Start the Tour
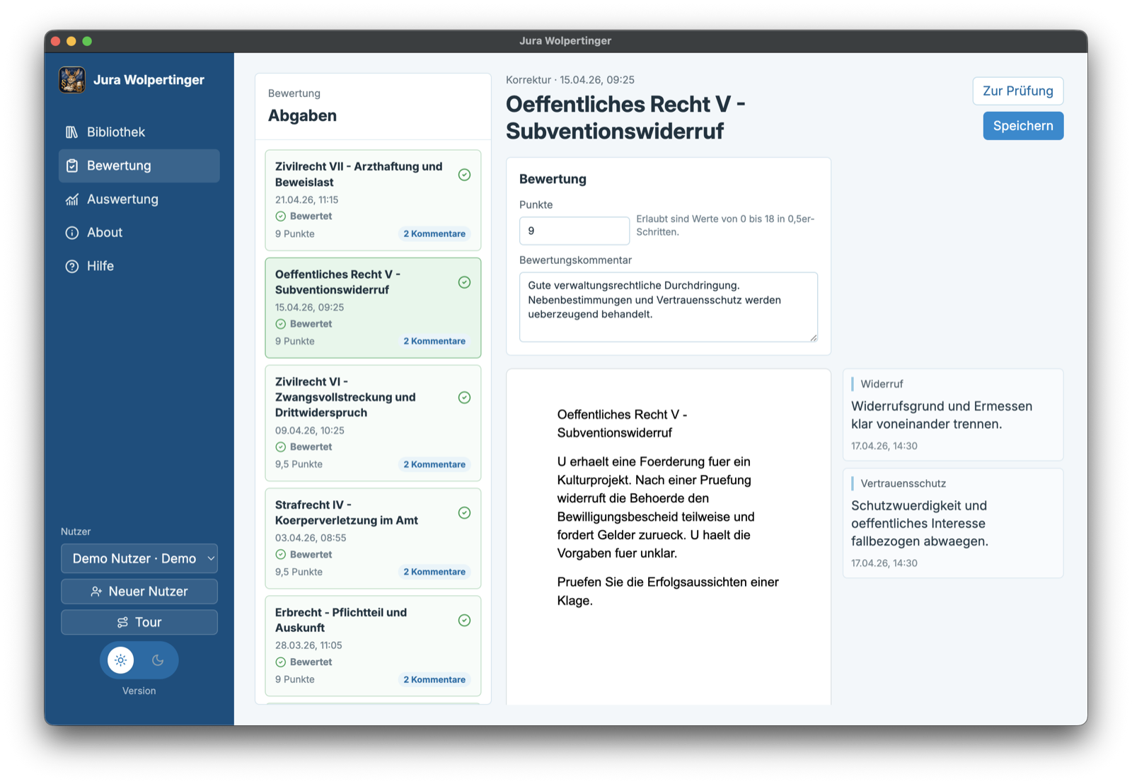 pos(139,622)
